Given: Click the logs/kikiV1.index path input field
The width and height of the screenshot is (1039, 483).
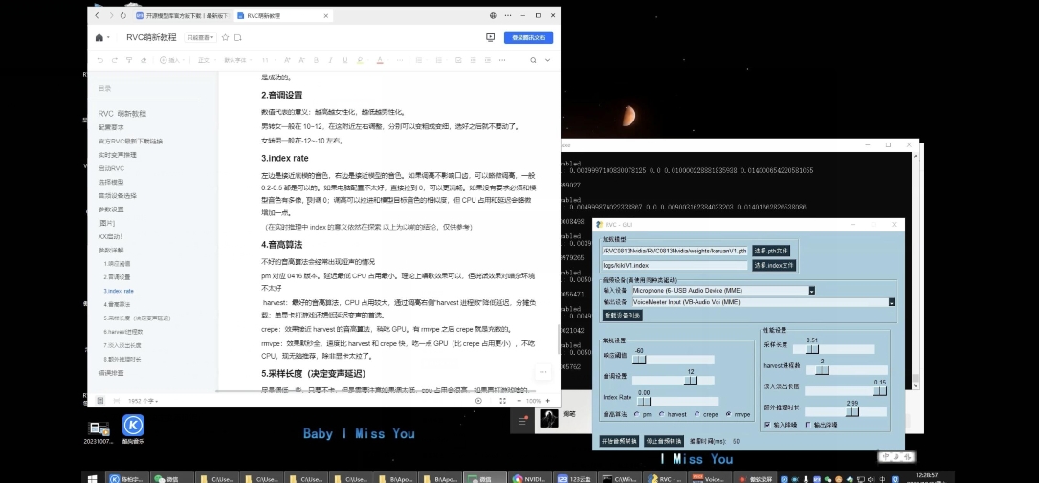Looking at the screenshot, I should [x=674, y=265].
